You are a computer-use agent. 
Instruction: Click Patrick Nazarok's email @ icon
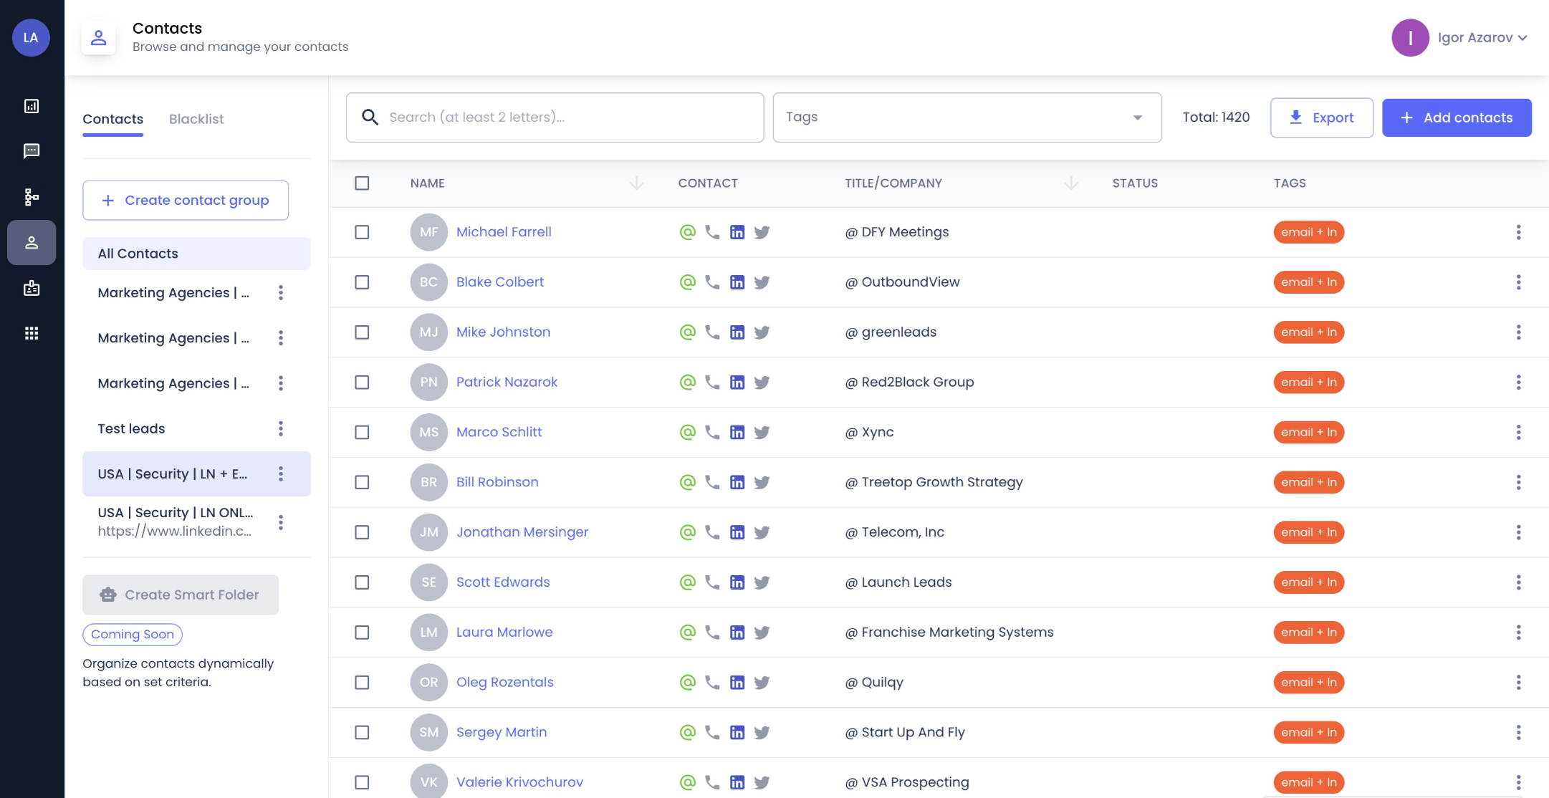[687, 382]
